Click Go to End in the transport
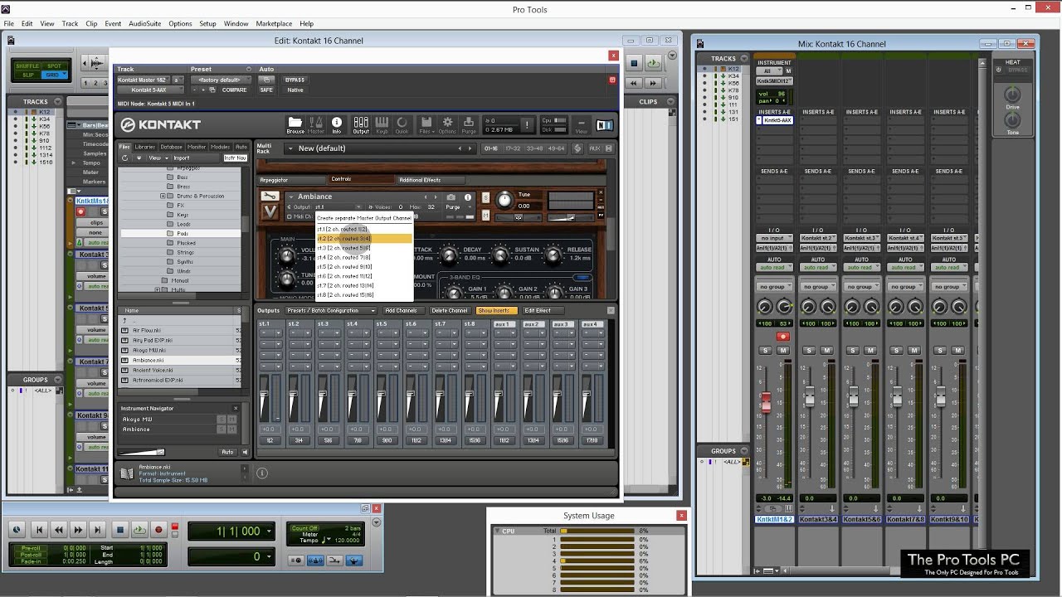This screenshot has width=1062, height=597. 97,529
